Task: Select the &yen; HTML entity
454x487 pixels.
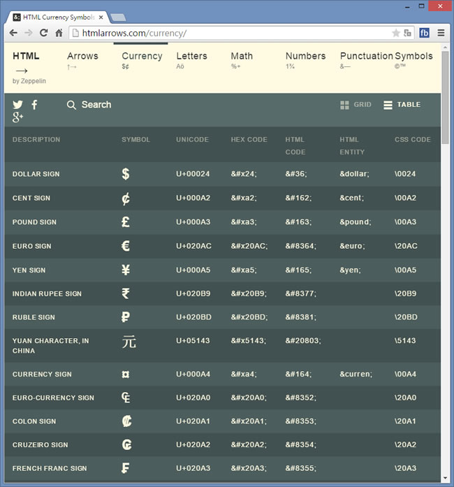Action: (x=351, y=270)
